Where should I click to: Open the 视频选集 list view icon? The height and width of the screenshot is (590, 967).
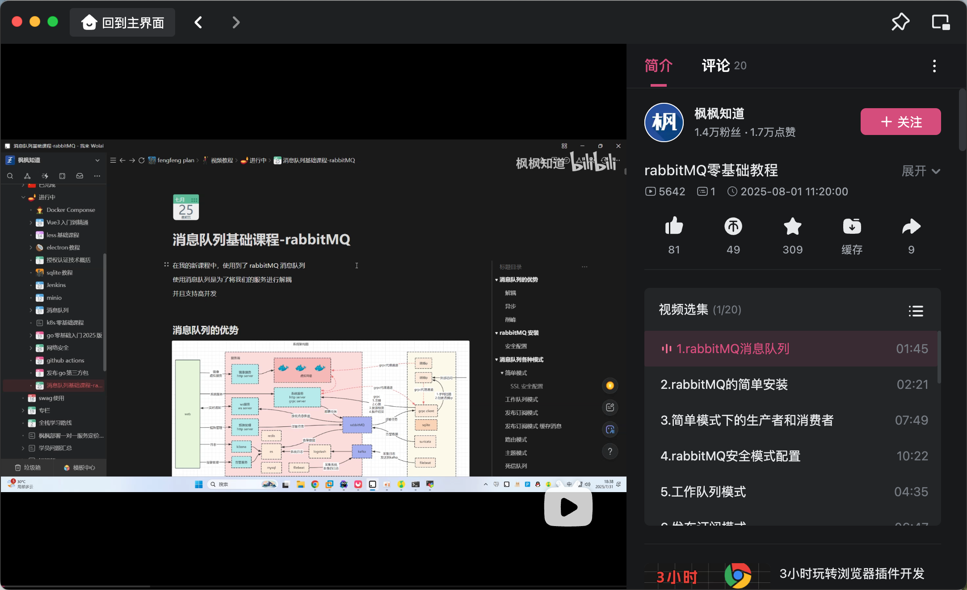(x=916, y=311)
